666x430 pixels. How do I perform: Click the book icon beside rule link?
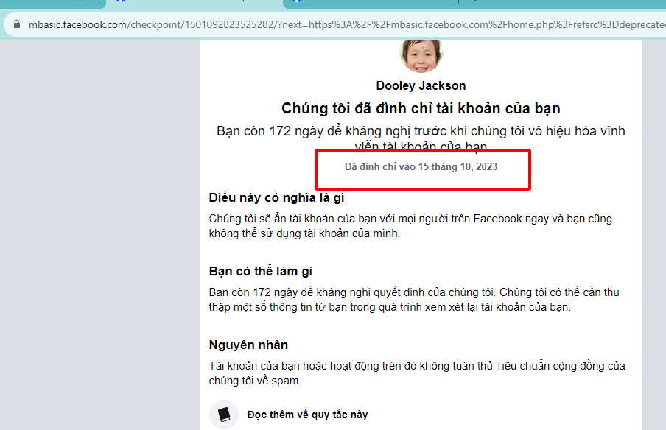pos(224,415)
